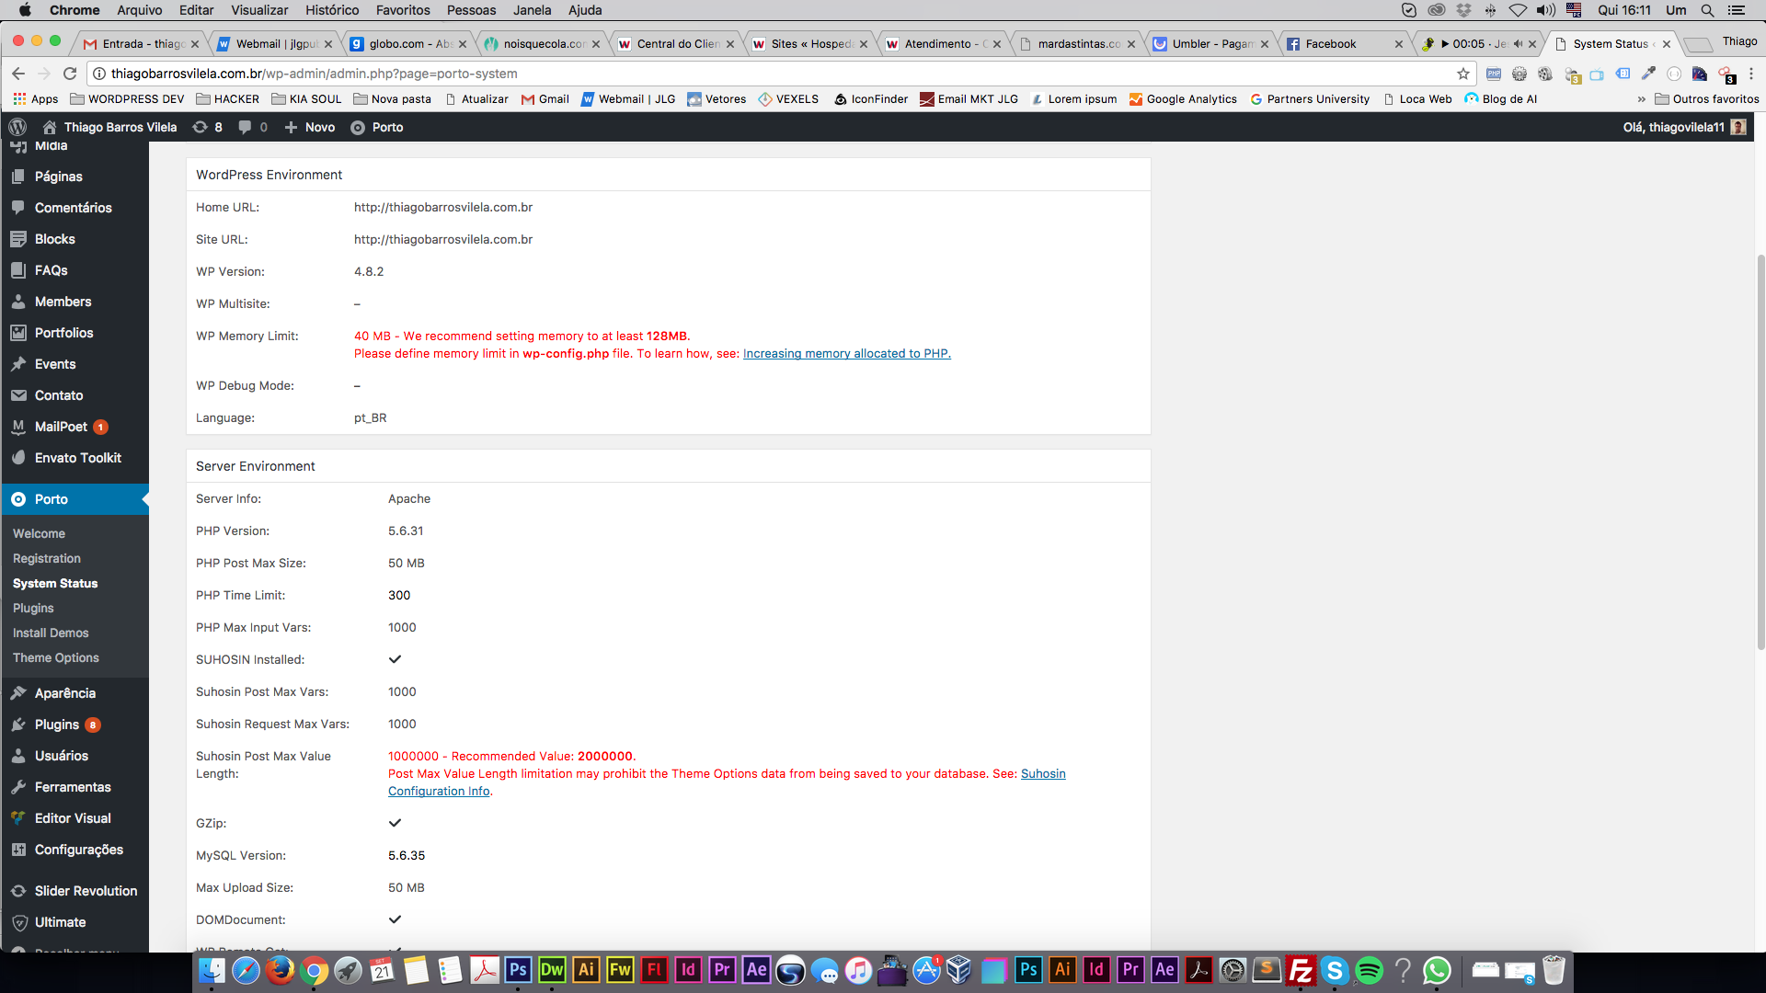Open Skype from the dock

pos(1335,970)
